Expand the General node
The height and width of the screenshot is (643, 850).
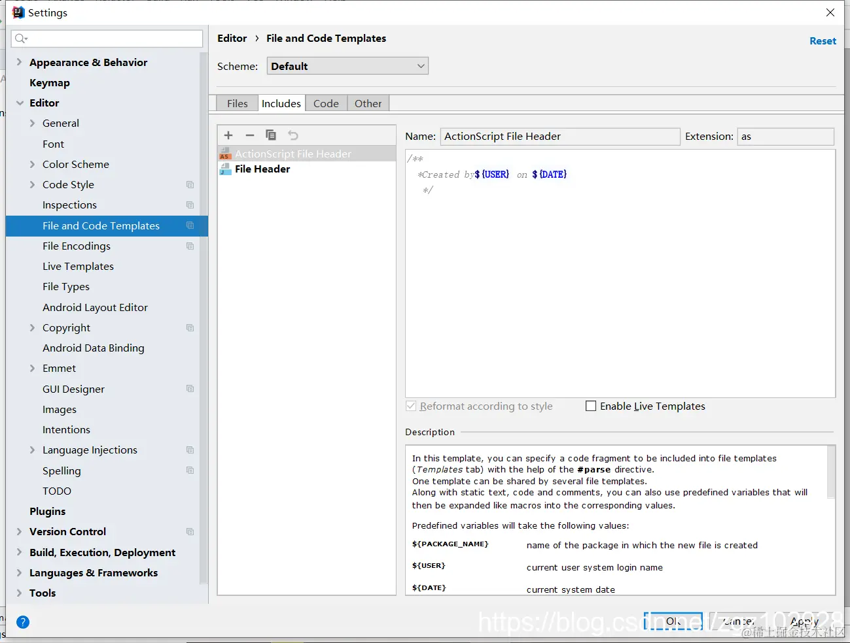pyautogui.click(x=32, y=124)
